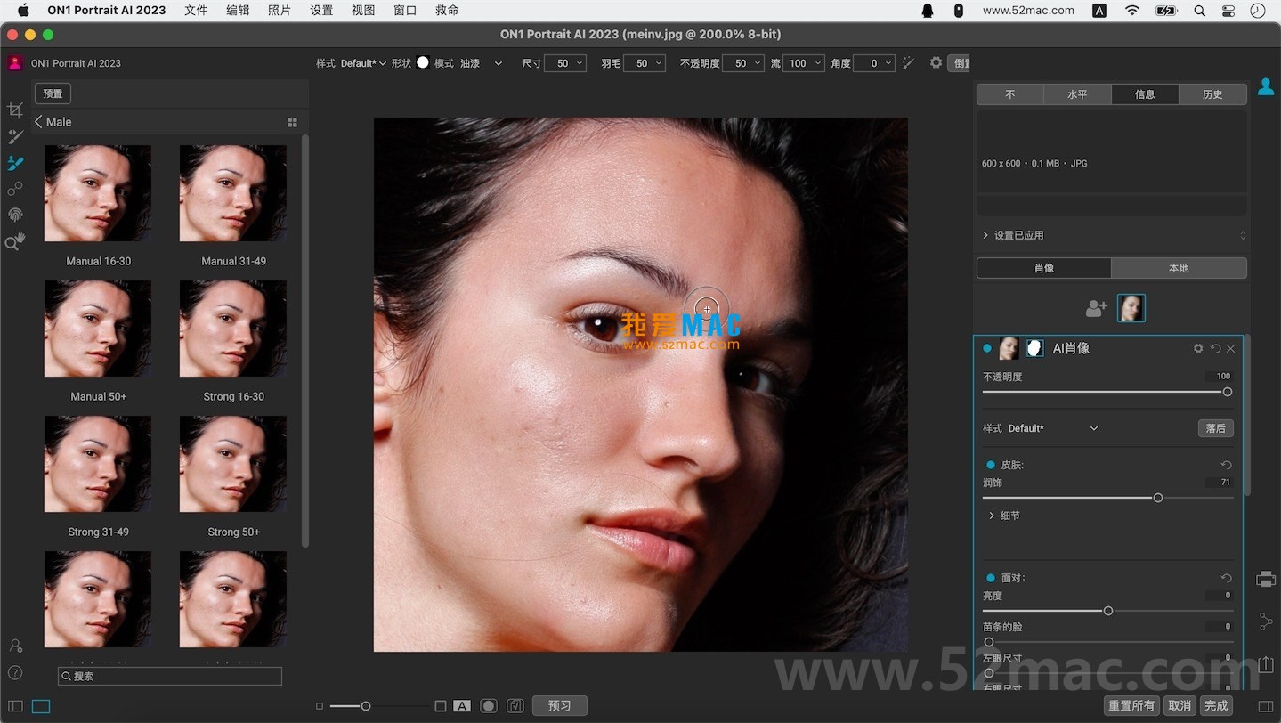Toggle the right panel visibility icon

click(x=1265, y=706)
